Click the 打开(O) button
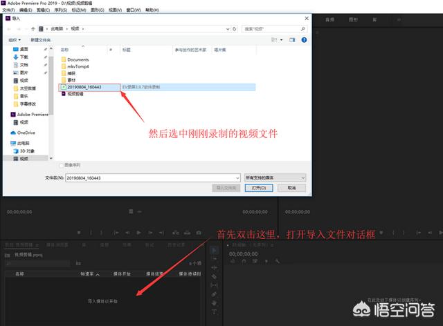 coord(259,187)
